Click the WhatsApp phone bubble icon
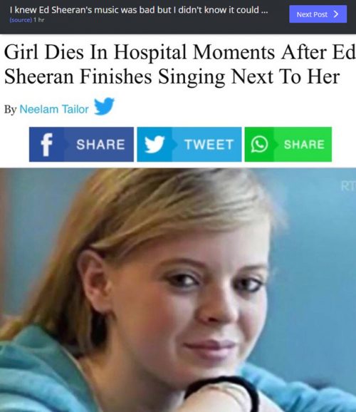Screen dimensions: 356x412 click(x=259, y=144)
